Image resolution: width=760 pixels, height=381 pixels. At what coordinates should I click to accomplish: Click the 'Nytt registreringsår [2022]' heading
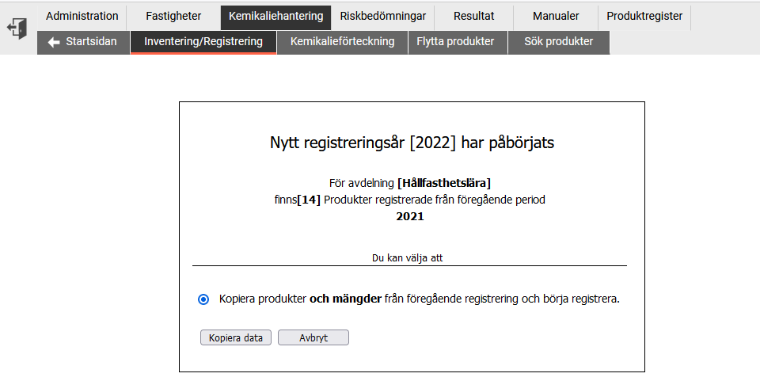coord(412,143)
